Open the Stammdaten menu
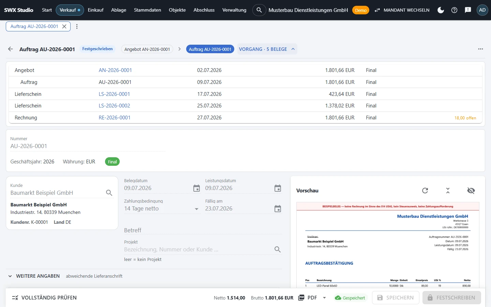The width and height of the screenshot is (491, 307). point(147,10)
